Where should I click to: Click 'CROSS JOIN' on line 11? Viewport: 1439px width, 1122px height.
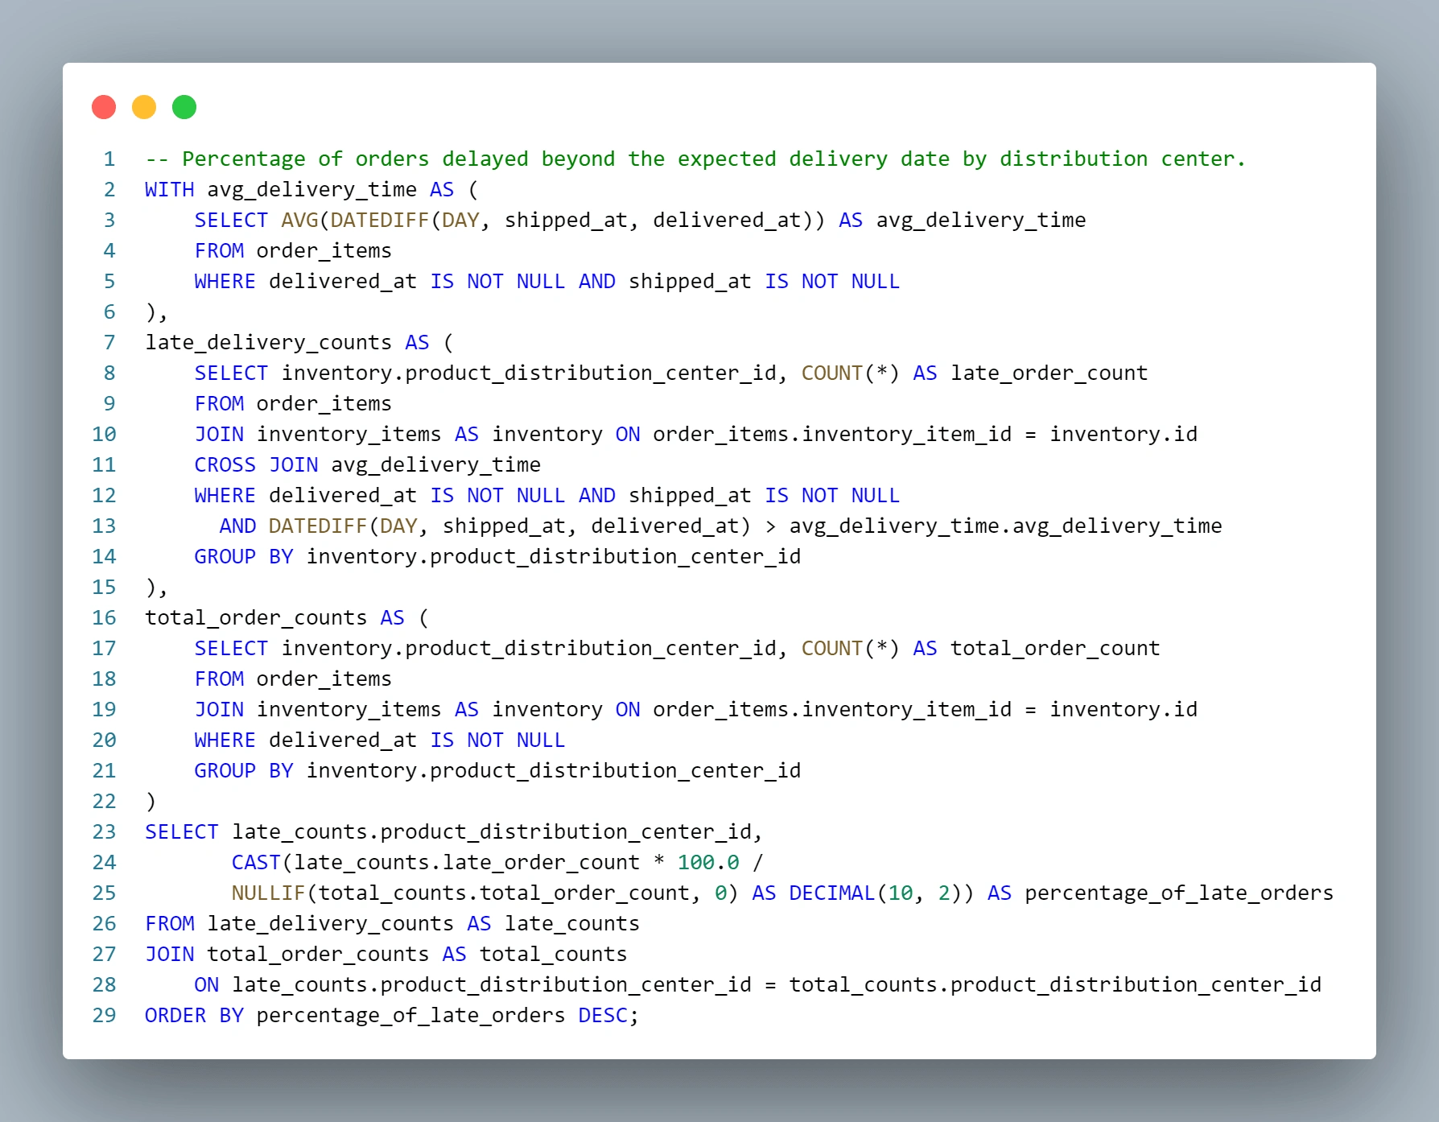[256, 465]
